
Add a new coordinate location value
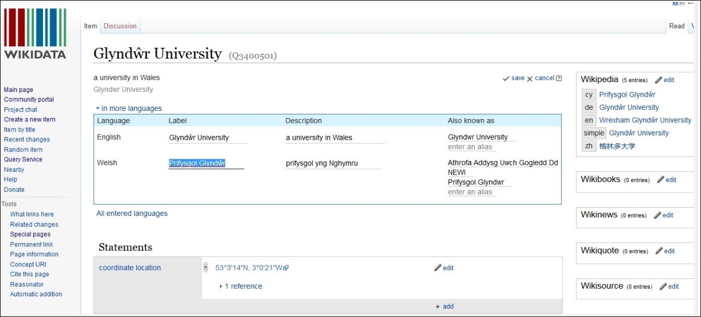(444, 306)
